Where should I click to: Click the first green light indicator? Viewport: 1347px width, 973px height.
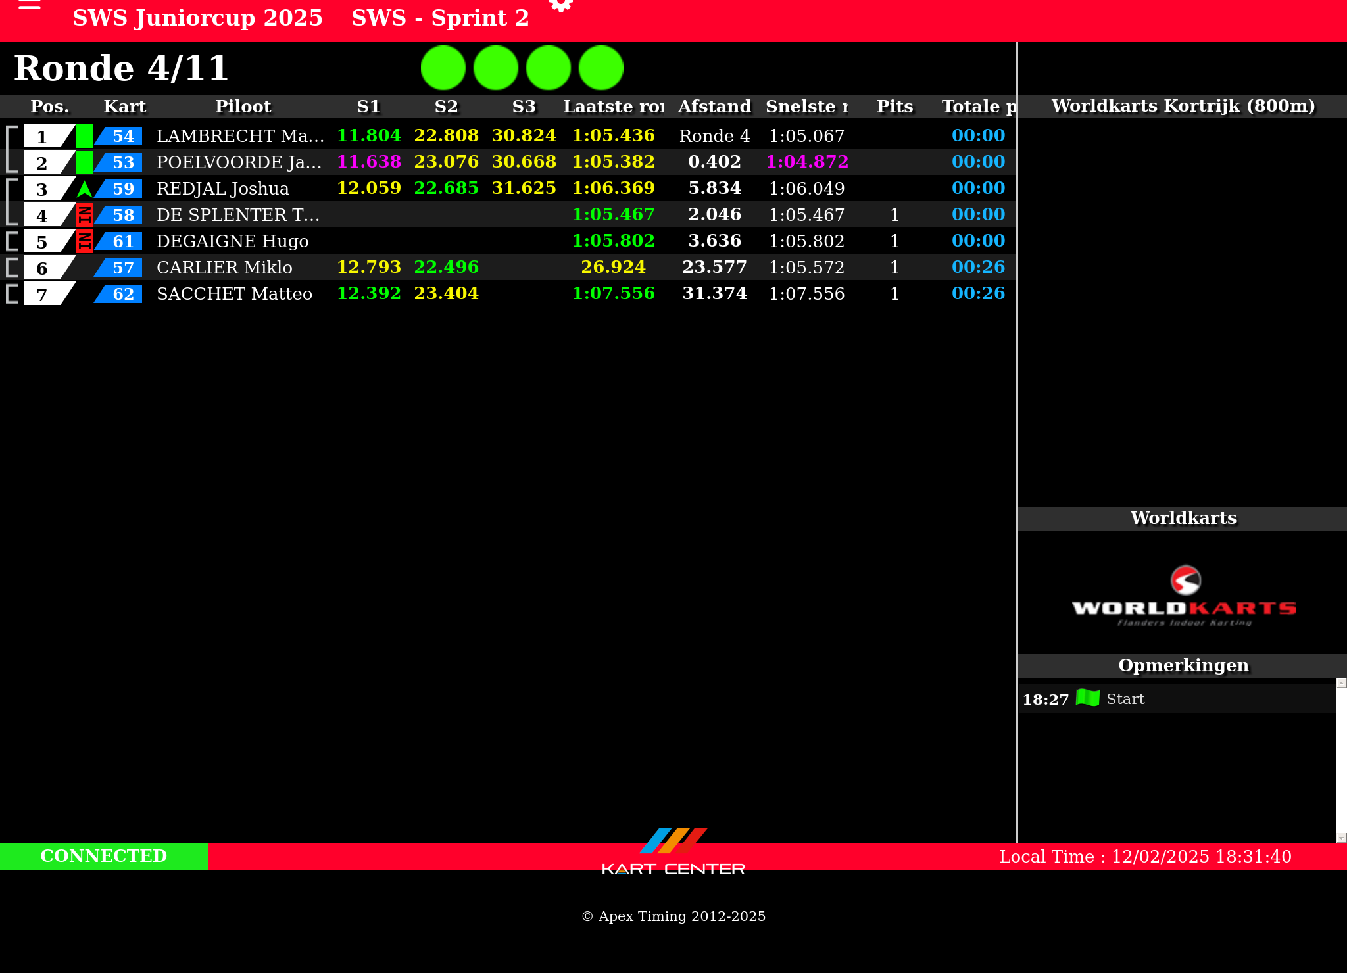point(443,68)
